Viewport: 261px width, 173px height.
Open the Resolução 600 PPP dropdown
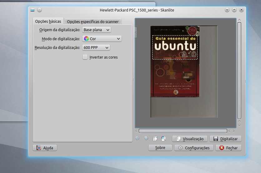[x=96, y=47]
